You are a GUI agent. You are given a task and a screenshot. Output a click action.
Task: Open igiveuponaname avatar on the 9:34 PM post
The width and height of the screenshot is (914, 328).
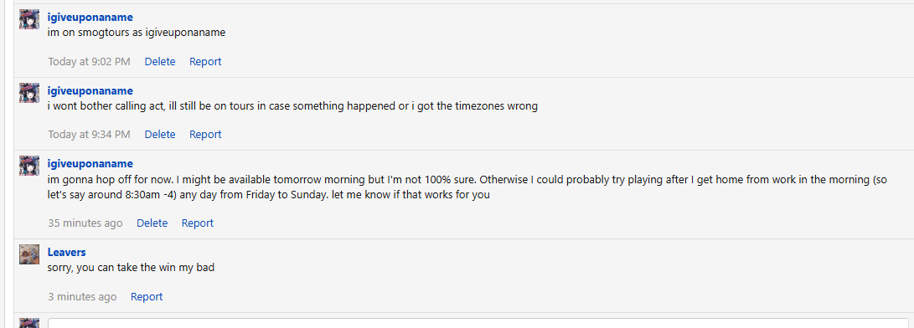point(29,93)
